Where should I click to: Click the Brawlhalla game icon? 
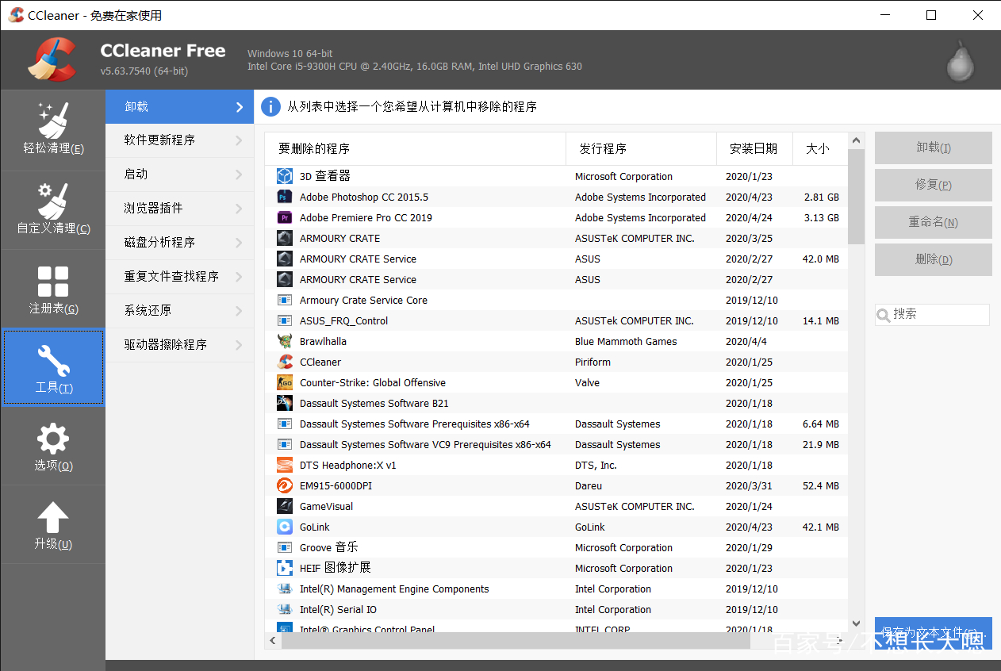[285, 341]
